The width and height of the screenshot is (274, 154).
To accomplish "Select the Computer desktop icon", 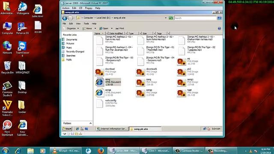I will coord(7,28).
